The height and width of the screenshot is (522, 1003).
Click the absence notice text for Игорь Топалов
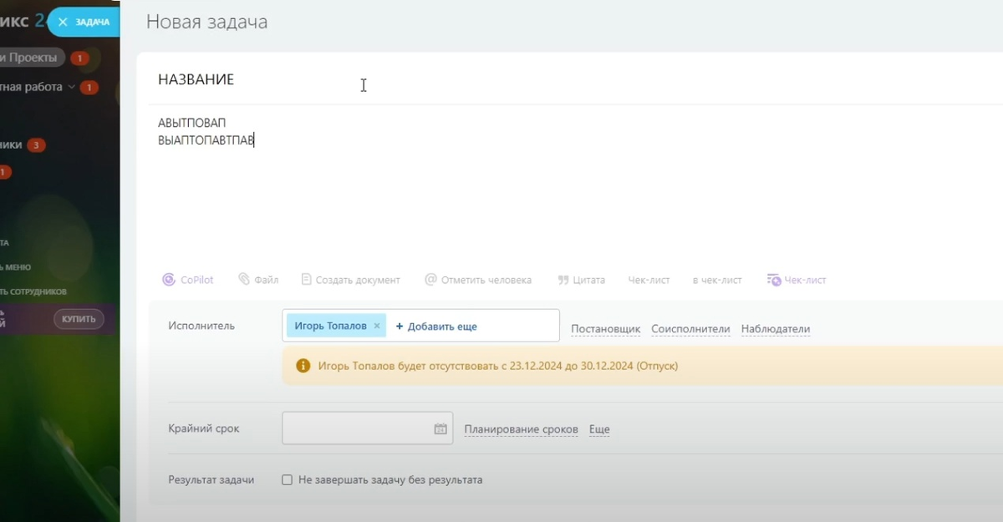[x=496, y=366]
